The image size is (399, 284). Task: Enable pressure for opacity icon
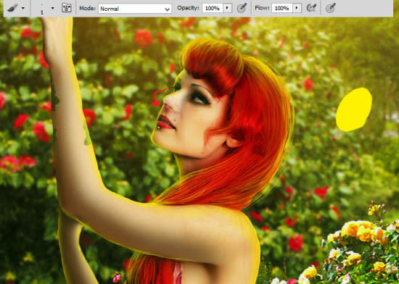coord(242,8)
